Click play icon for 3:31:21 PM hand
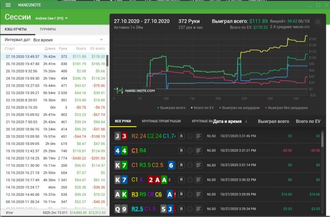Screen dimensions: 330x217 190,151
